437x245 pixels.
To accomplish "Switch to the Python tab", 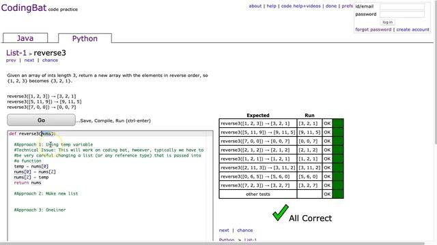I will (x=85, y=38).
